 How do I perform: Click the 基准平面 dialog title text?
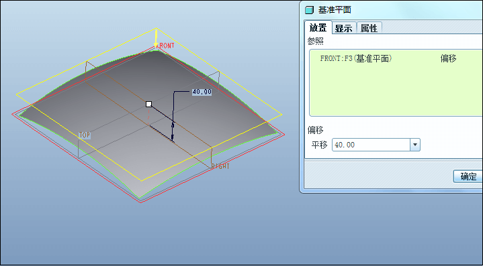(x=335, y=10)
